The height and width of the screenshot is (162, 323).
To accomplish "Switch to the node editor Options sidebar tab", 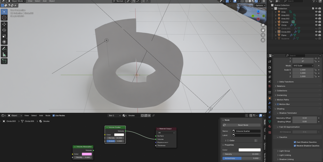I will pos(264,146).
